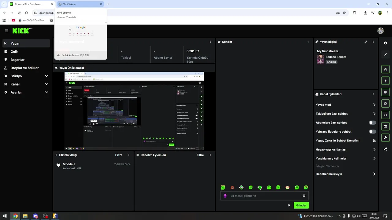Click the green Gönder send button
This screenshot has height=220, width=392.
tap(301, 205)
